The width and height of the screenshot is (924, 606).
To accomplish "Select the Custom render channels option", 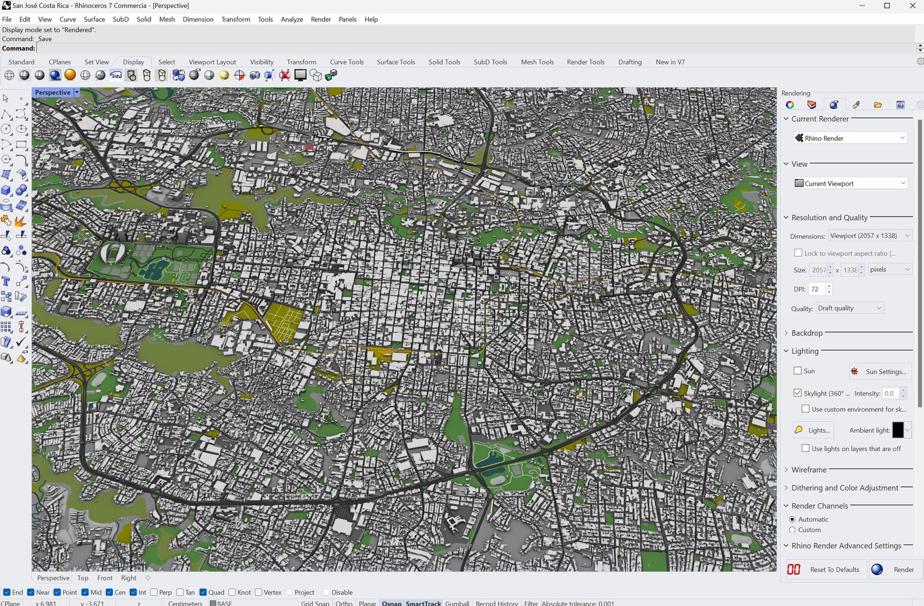I will point(792,530).
